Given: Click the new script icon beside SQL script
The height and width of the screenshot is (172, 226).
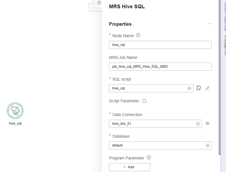Looking at the screenshot, I should tap(199, 88).
